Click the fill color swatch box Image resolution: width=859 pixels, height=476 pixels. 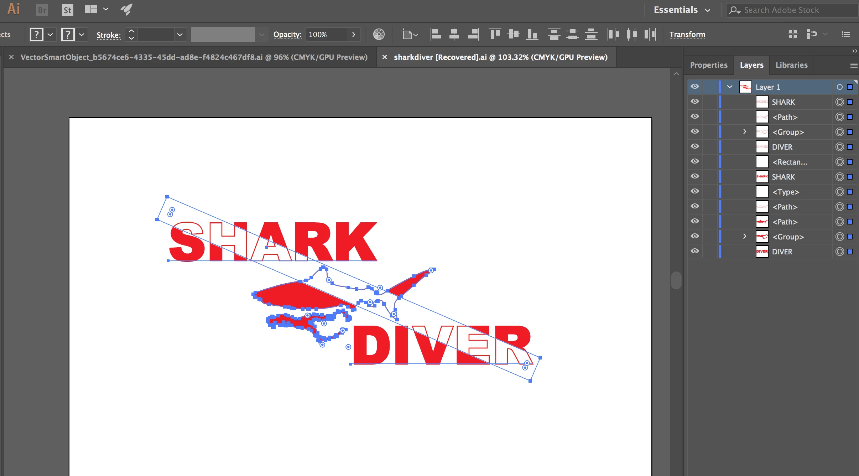point(36,35)
